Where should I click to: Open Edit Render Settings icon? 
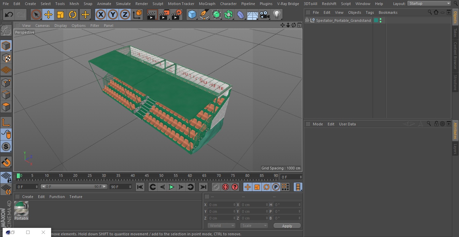(177, 14)
